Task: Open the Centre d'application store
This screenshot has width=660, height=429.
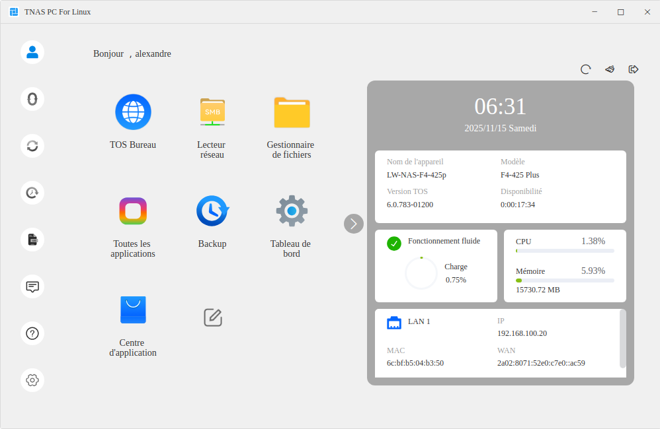Action: click(x=133, y=310)
